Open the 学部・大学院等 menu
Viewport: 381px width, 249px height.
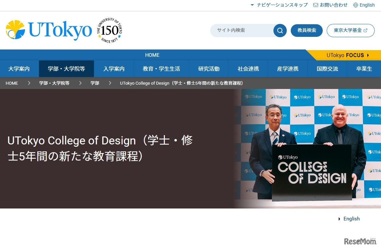[x=66, y=69]
